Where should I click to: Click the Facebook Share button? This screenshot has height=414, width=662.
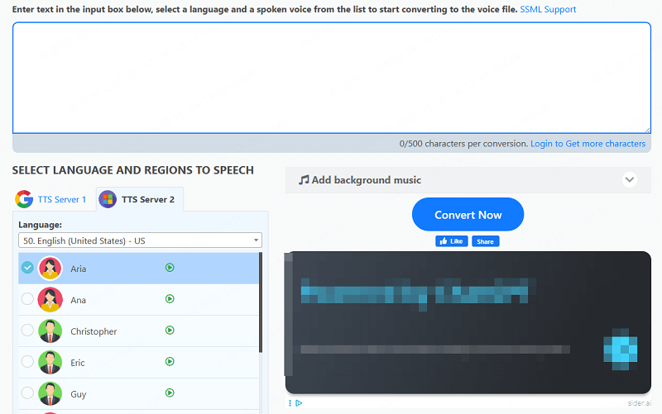coord(486,241)
